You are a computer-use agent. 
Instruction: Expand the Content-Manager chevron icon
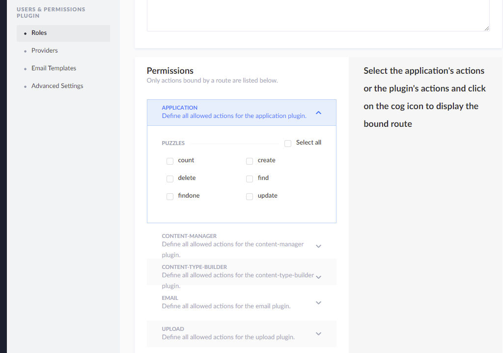tap(318, 246)
